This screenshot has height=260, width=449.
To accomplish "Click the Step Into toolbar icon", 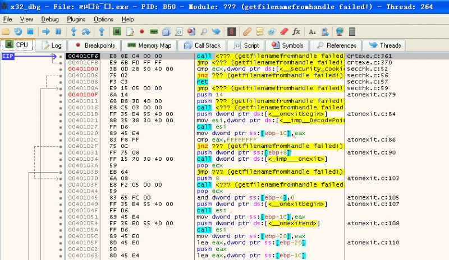I will 74,32.
